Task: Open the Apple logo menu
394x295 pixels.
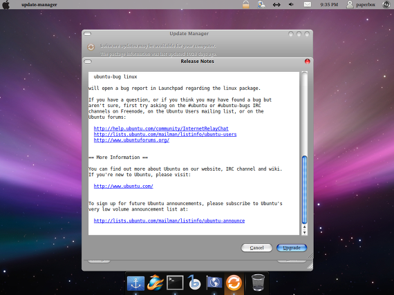Action: pos(6,5)
